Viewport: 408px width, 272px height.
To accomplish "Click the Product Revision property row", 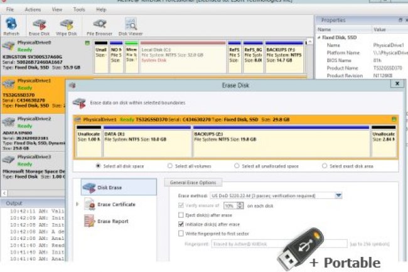I will pos(362,76).
